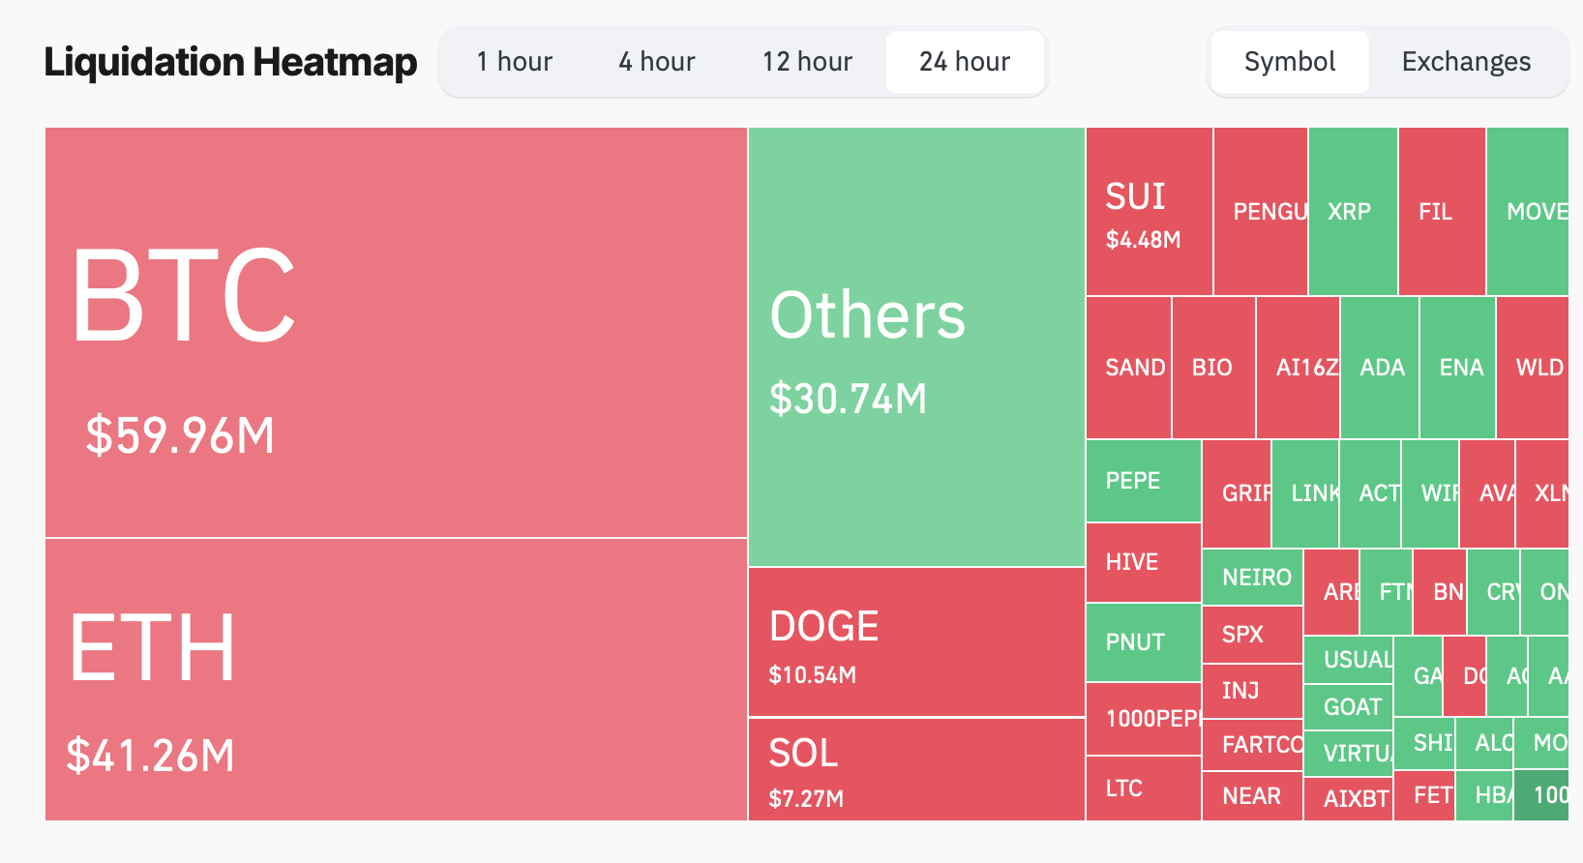Select the red FIL tile

click(1441, 212)
